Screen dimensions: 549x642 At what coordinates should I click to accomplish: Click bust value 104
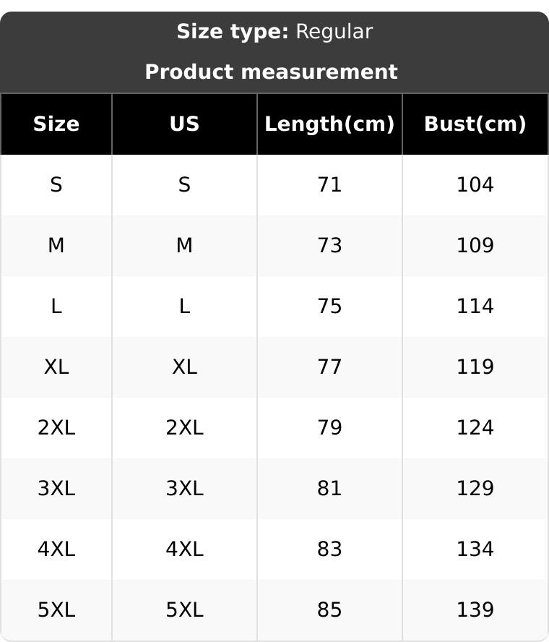click(x=475, y=185)
